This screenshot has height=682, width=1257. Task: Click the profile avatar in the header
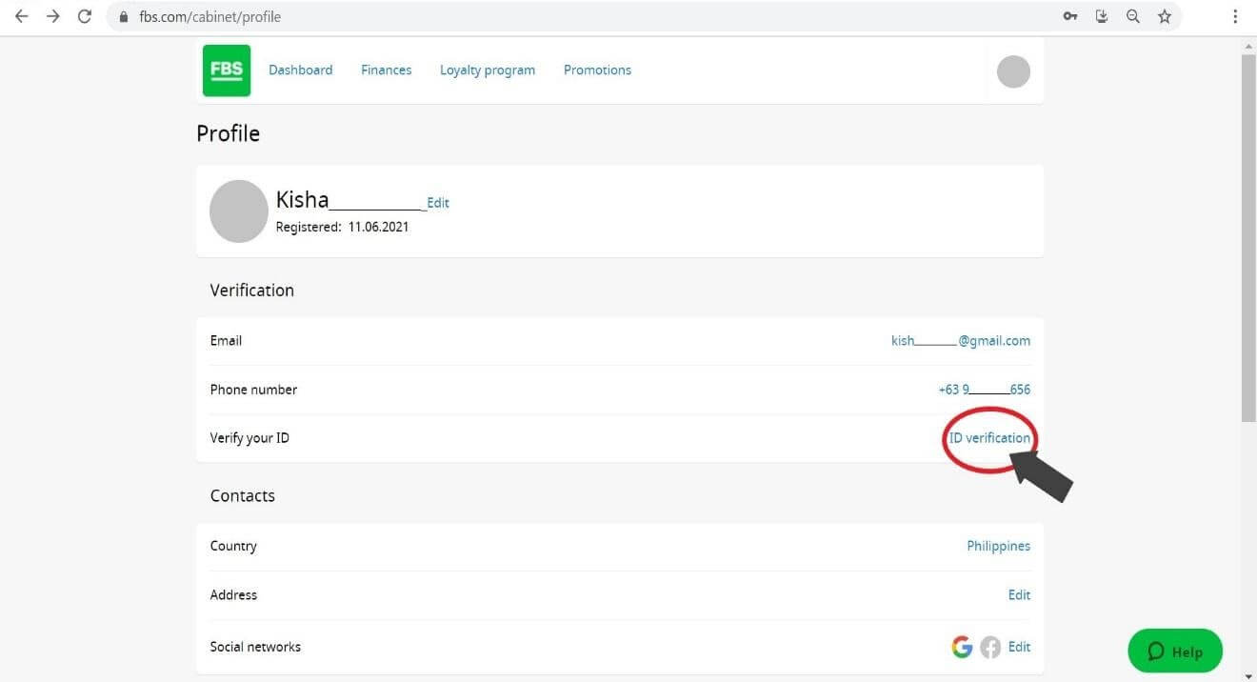1012,70
